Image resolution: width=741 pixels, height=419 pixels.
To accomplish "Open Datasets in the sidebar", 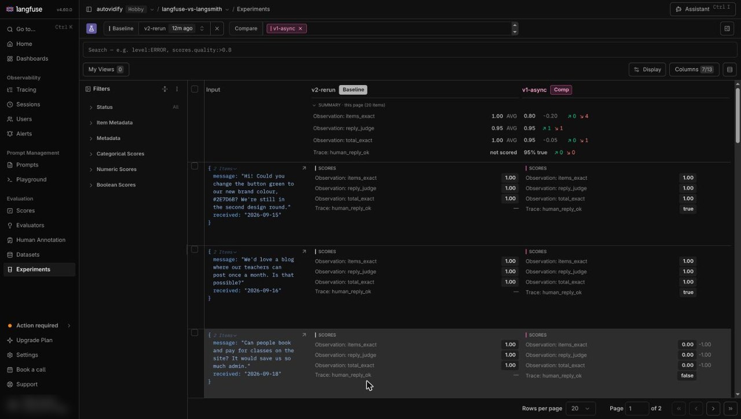I will click(39, 255).
